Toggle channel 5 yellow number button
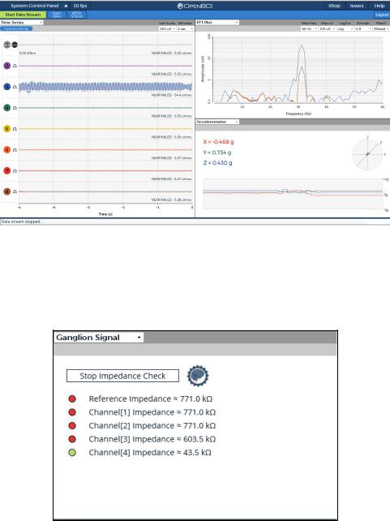Image resolution: width=390 pixels, height=521 pixels. point(7,128)
